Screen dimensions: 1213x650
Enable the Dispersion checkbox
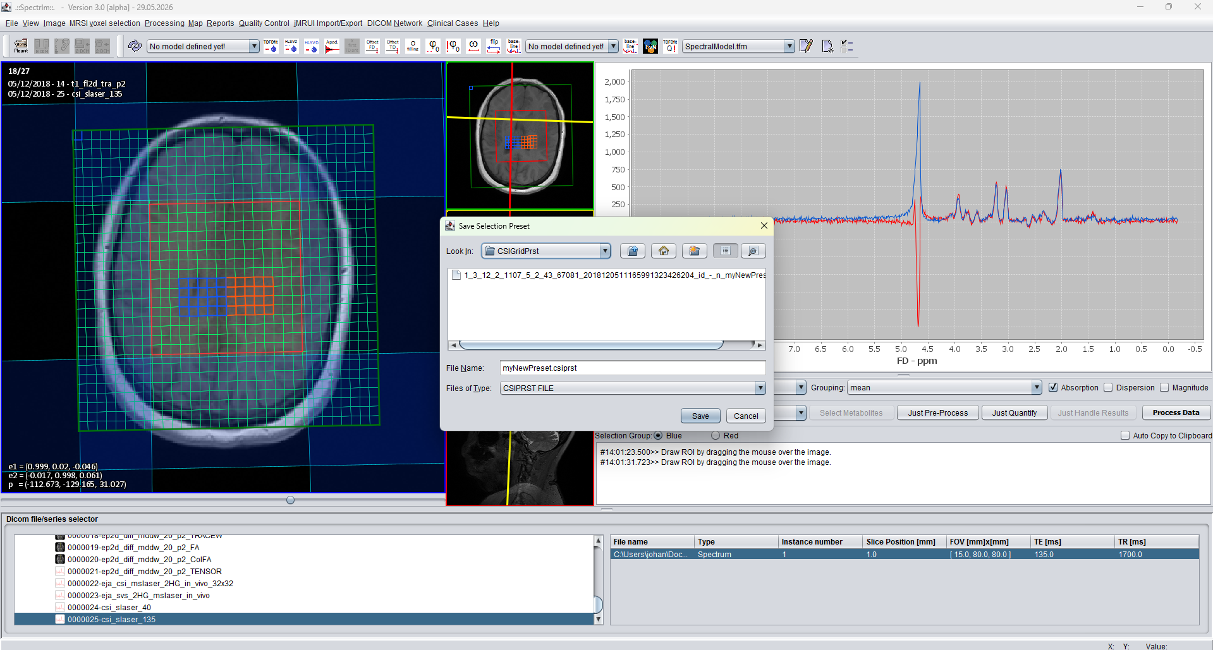[1108, 387]
